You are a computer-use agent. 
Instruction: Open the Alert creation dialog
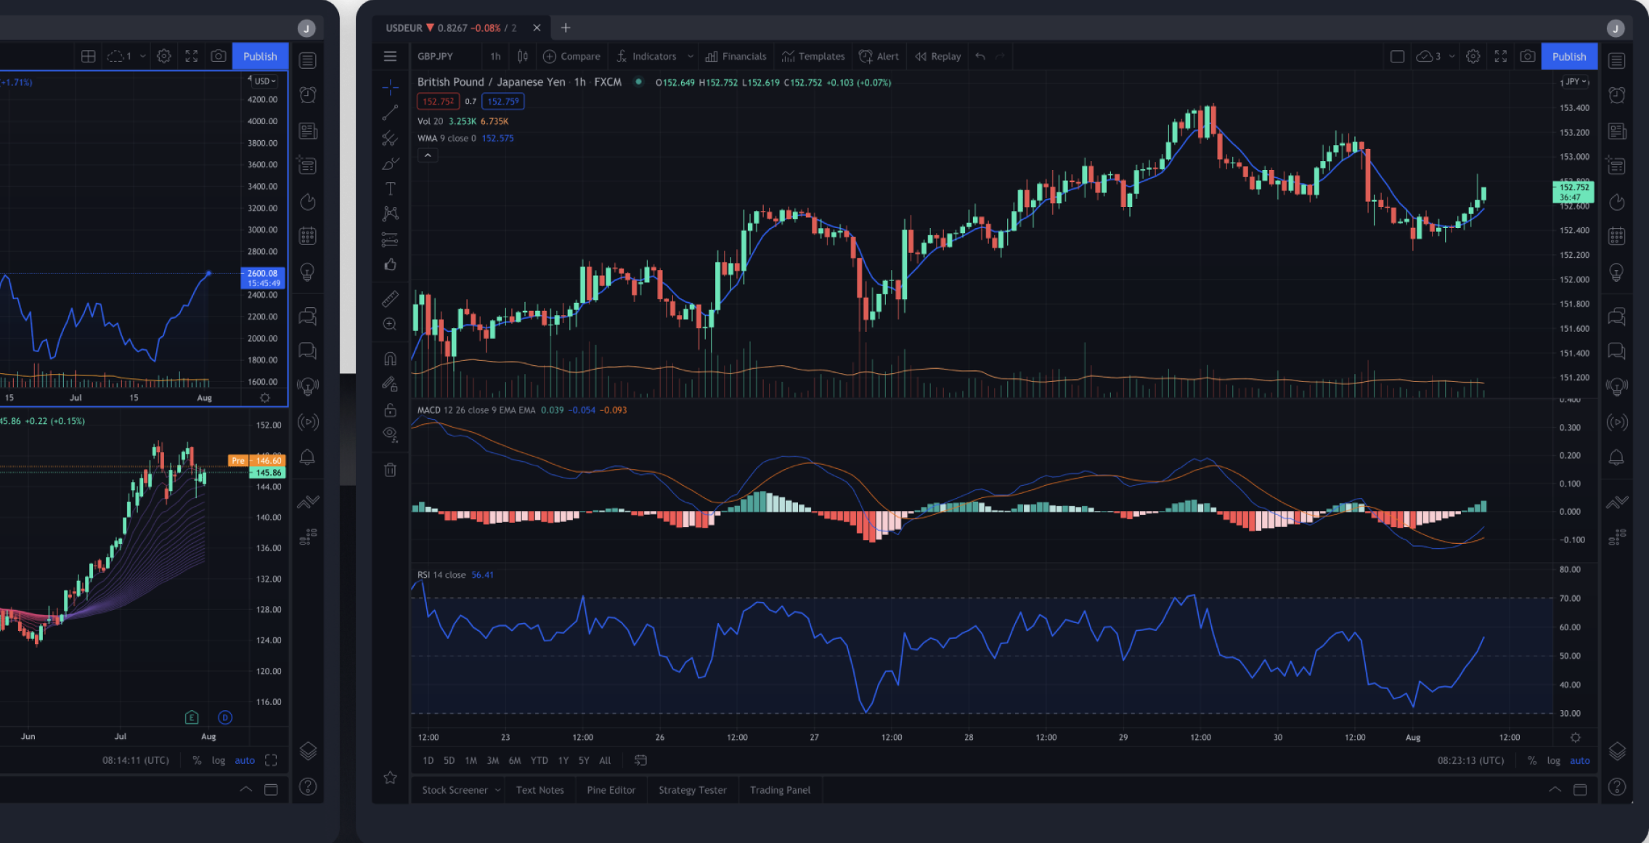pyautogui.click(x=879, y=57)
